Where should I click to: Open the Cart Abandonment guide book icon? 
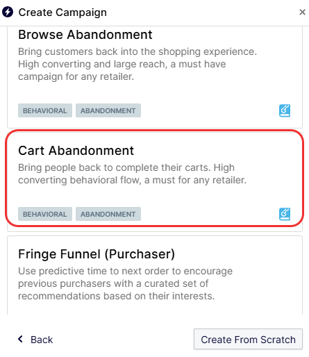tap(285, 214)
